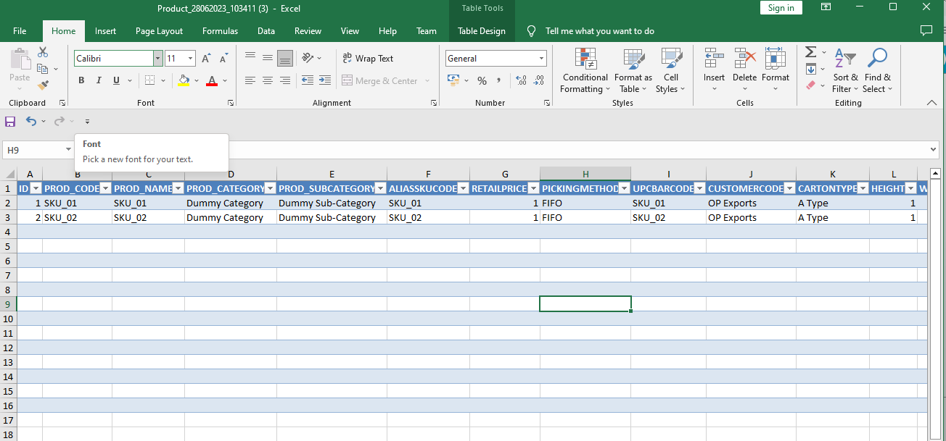Click the Delete cells button
The image size is (946, 441).
(x=744, y=71)
